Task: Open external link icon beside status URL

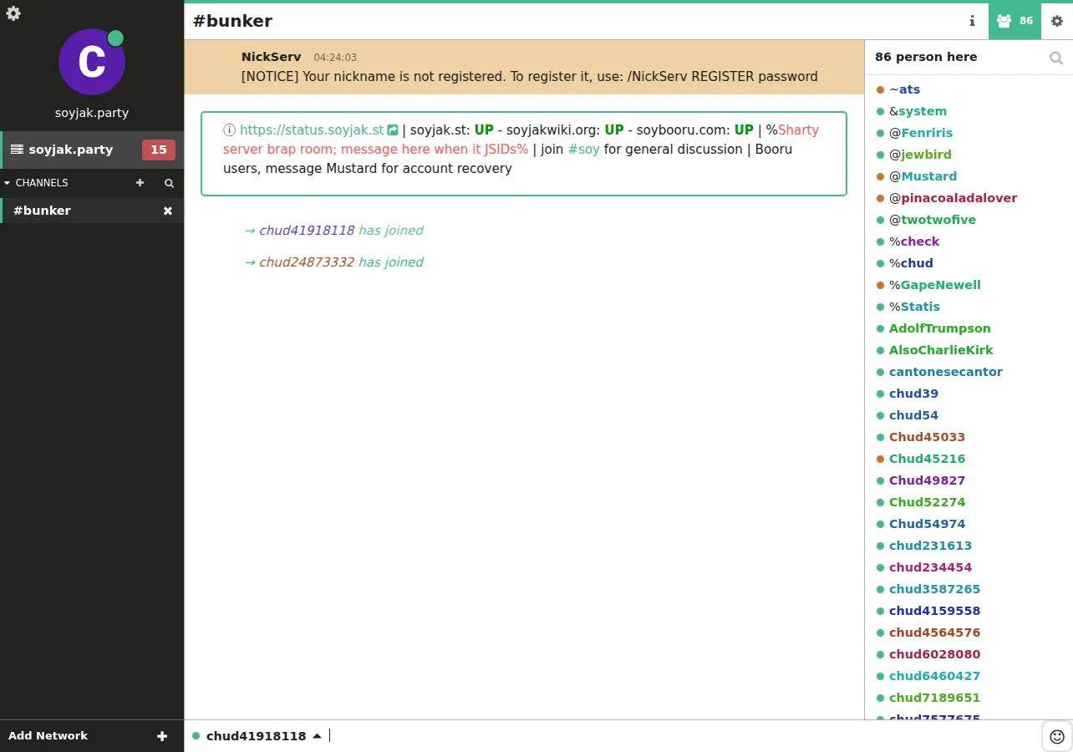Action: coord(393,130)
